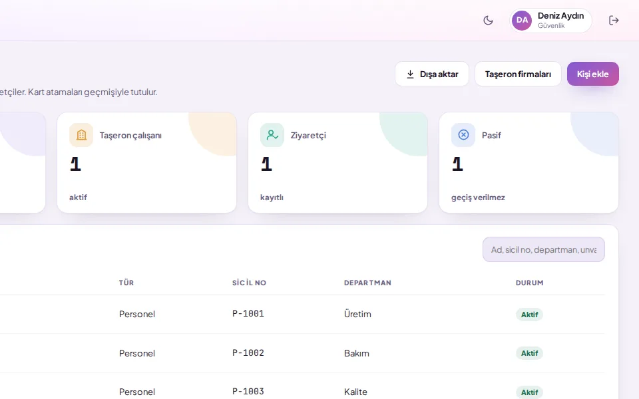The height and width of the screenshot is (399, 639).
Task: Sort by the DURUM column header
Action: click(529, 283)
